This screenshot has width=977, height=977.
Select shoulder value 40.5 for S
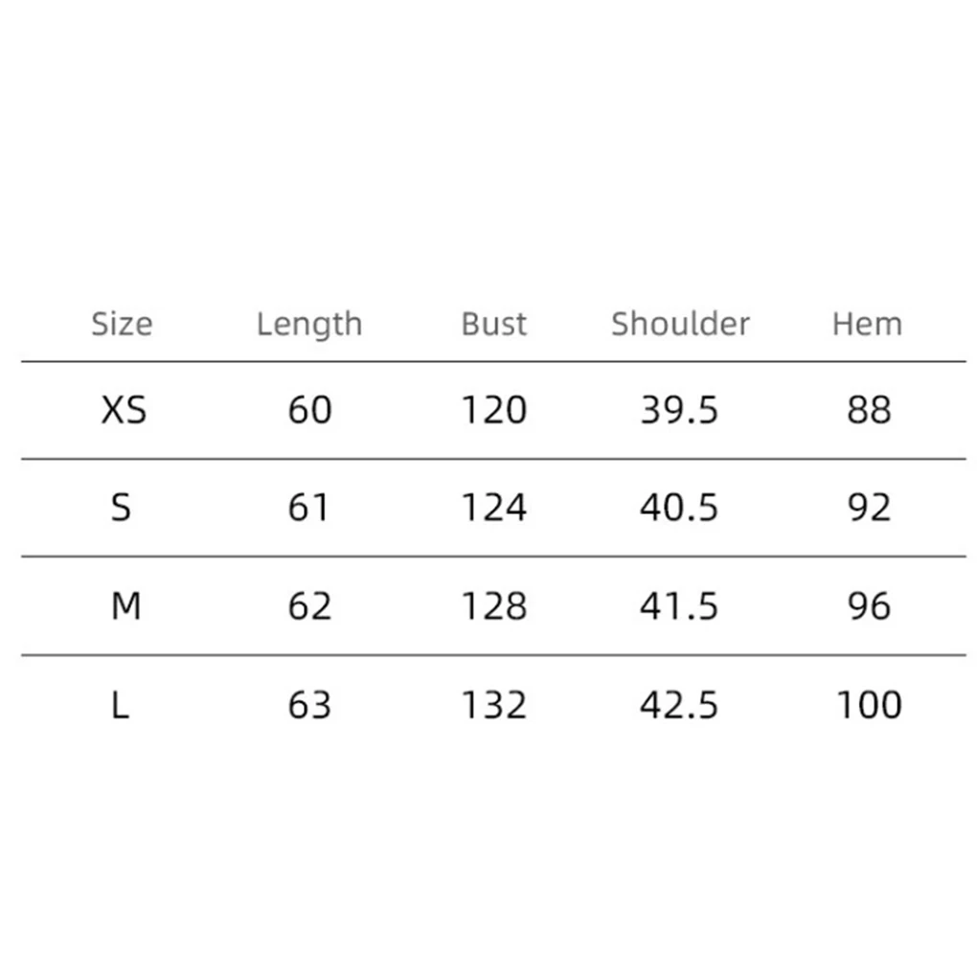(x=679, y=508)
